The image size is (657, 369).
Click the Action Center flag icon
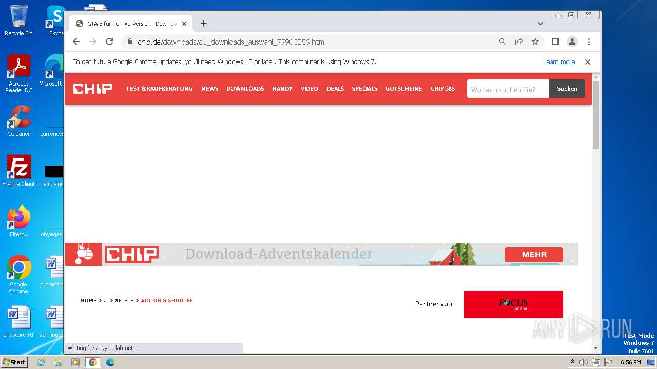[608, 362]
